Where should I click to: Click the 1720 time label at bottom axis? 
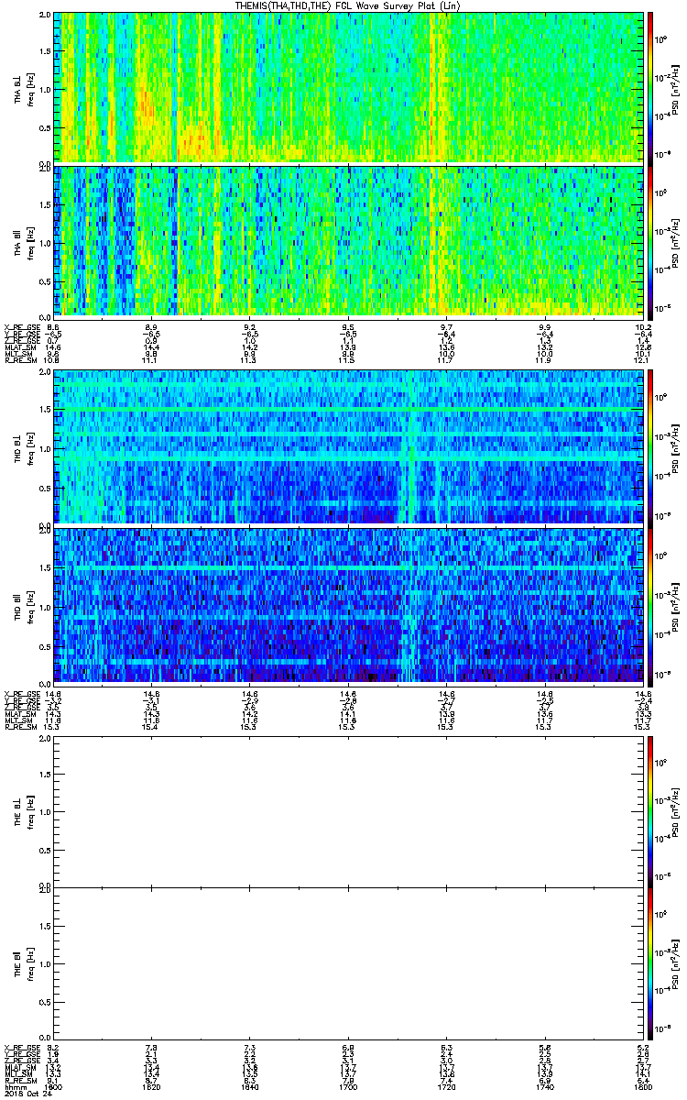click(446, 1086)
